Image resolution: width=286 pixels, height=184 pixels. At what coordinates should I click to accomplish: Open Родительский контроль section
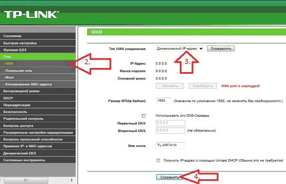(38, 119)
